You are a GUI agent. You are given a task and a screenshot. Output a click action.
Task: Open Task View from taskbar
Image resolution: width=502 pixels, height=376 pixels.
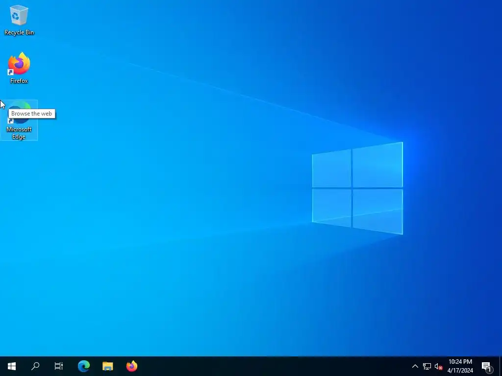59,366
